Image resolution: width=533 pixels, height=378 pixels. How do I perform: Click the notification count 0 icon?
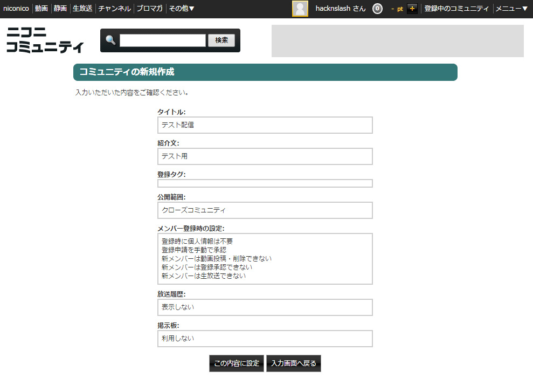pos(377,9)
